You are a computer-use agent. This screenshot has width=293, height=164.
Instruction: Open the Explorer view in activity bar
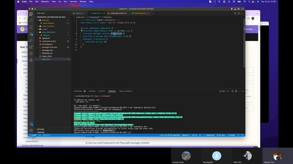point(31,14)
